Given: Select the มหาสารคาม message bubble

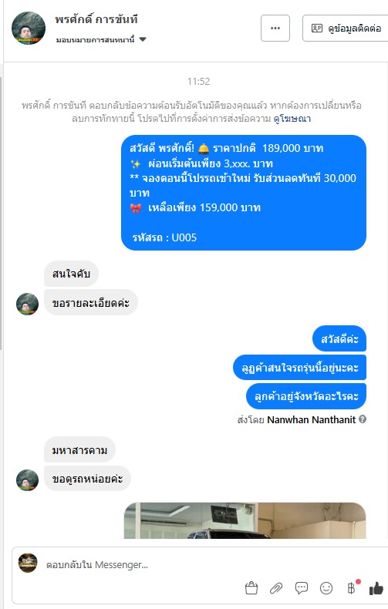Looking at the screenshot, I should [x=79, y=449].
